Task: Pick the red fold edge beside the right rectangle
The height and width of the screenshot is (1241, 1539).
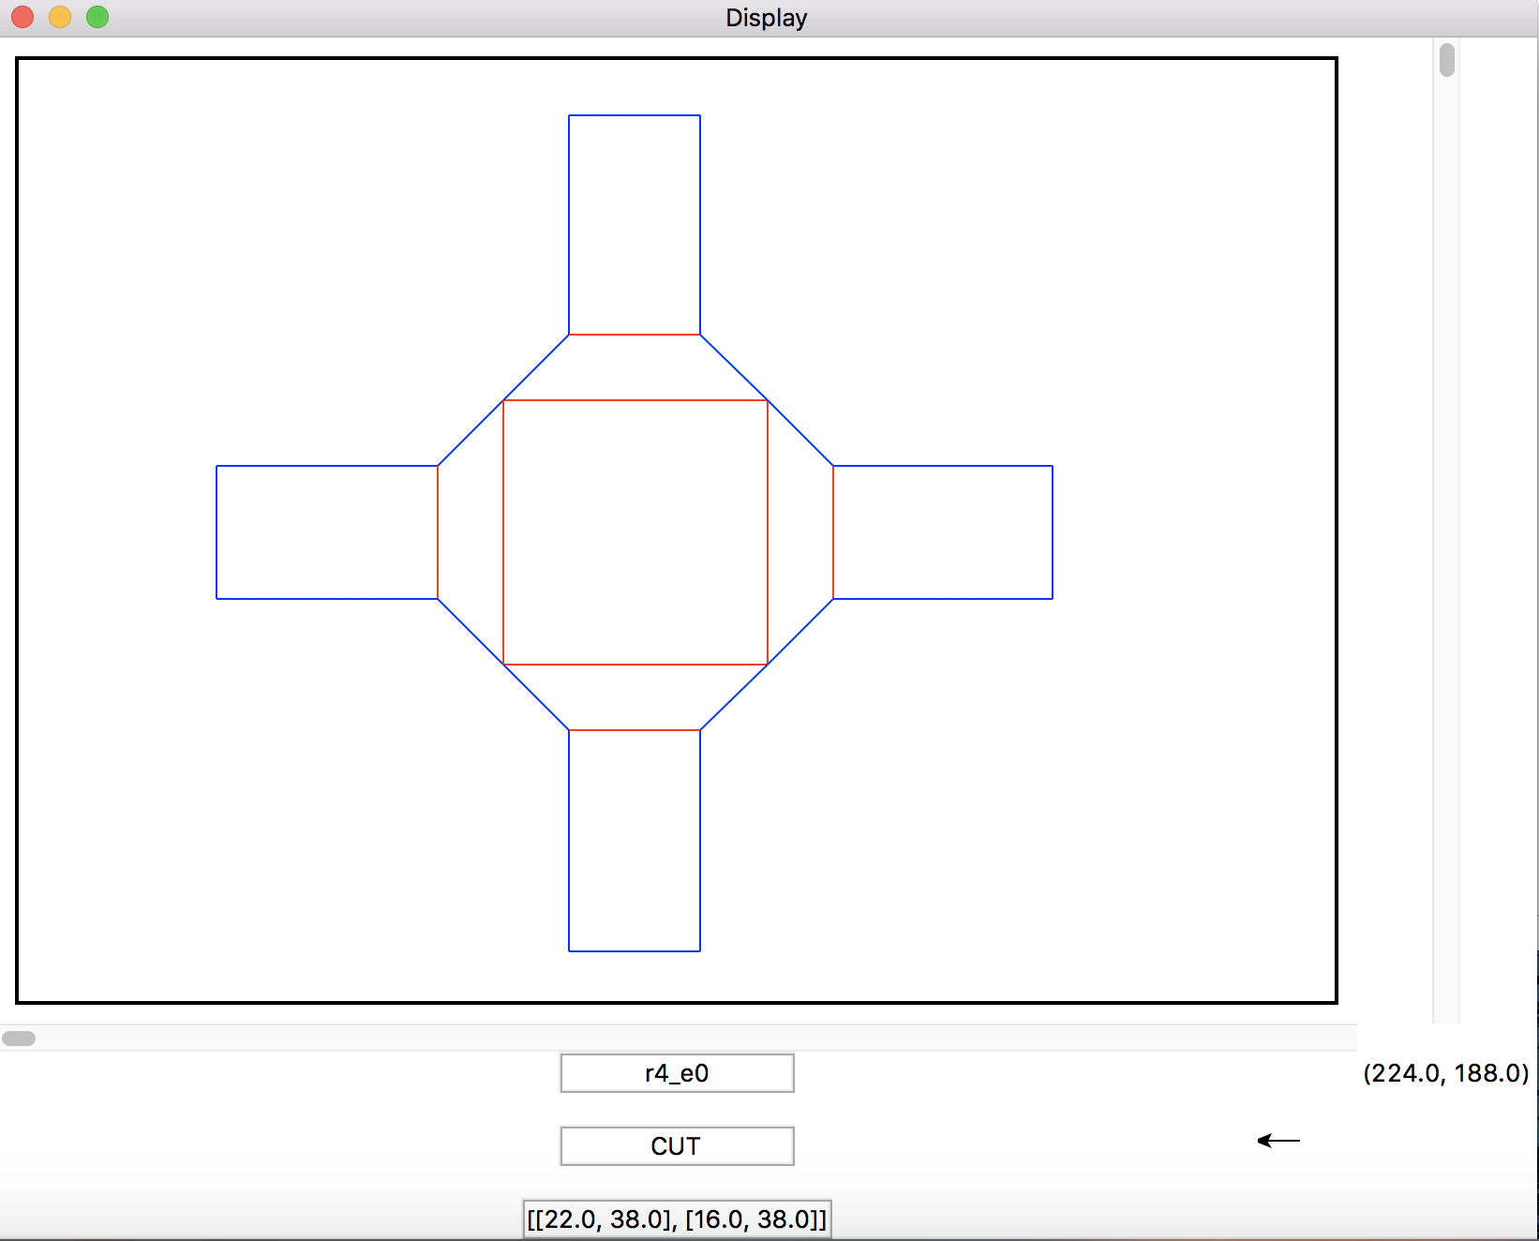Action: 833,532
